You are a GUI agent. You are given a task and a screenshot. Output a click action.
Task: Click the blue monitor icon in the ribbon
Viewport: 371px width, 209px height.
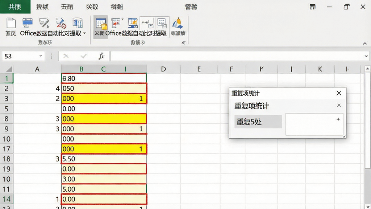28,23
